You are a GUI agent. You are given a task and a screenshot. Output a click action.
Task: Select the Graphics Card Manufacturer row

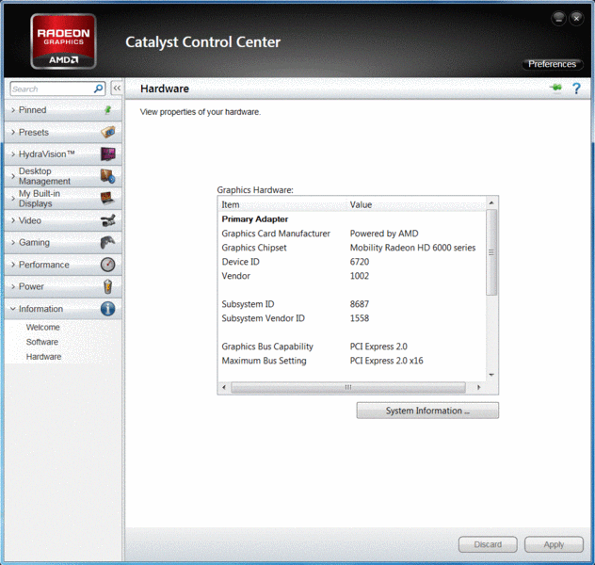[x=352, y=234]
